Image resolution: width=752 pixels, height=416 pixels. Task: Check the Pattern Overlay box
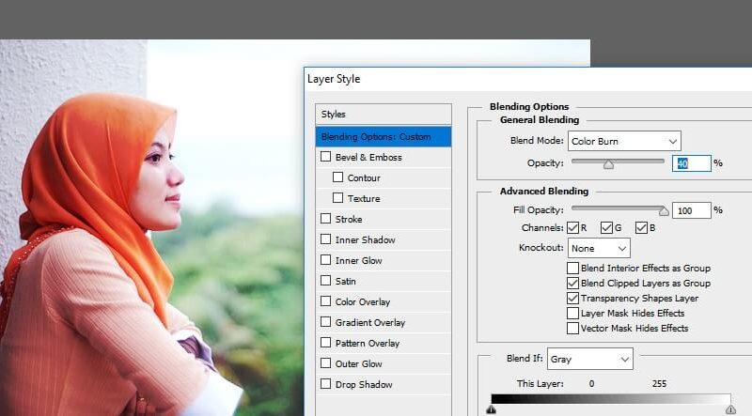[325, 342]
